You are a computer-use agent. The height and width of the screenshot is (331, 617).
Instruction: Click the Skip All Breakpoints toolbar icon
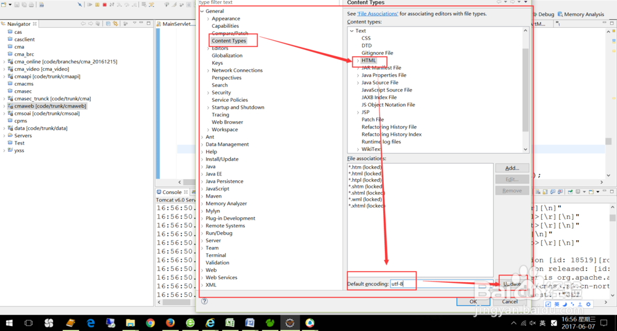click(80, 4)
